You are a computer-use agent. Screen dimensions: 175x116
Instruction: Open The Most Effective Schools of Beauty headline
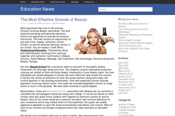[54, 19]
